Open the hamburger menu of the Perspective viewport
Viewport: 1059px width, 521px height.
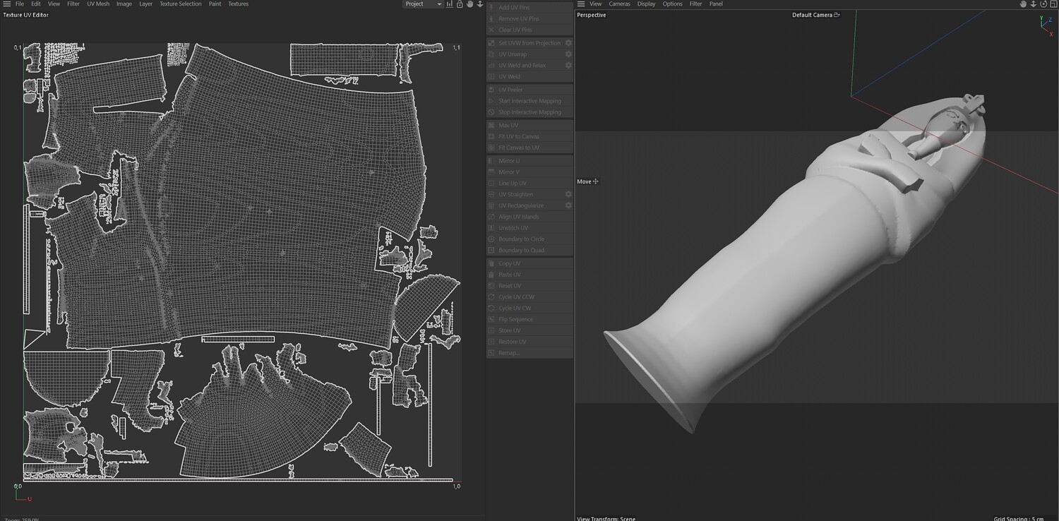coord(581,4)
